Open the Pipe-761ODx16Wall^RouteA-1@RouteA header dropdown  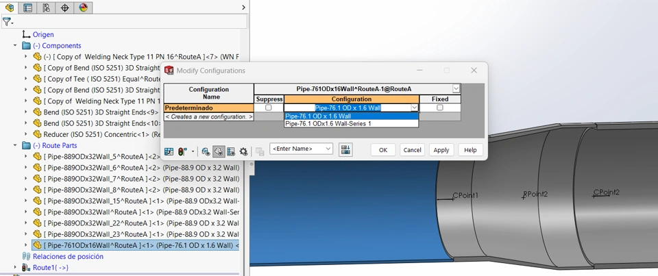click(x=456, y=88)
